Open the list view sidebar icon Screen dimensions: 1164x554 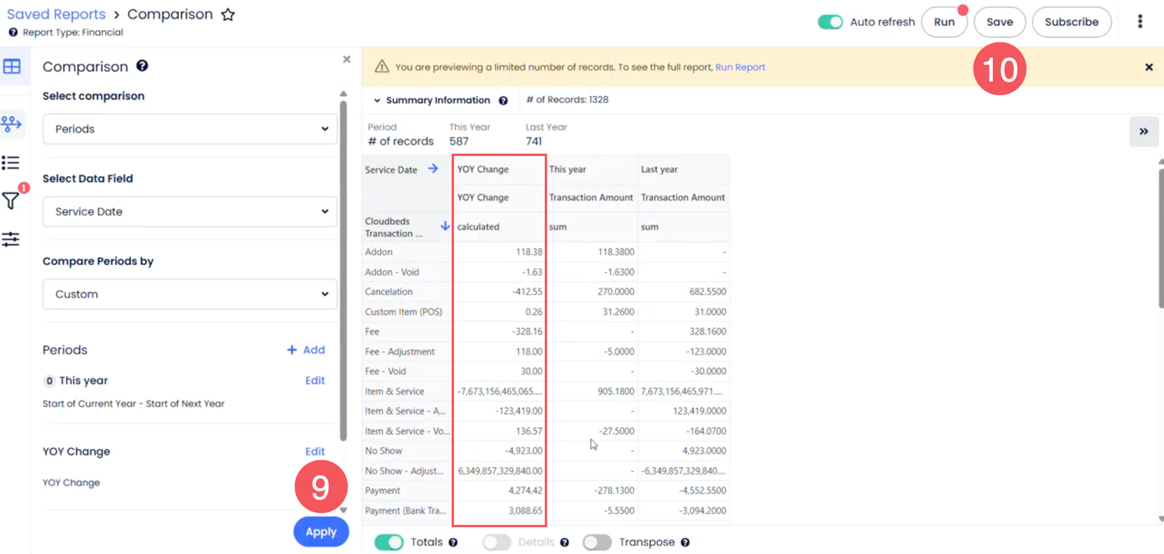[10, 162]
